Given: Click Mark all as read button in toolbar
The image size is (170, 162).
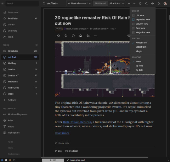Looking at the screenshot, I should [77, 3].
